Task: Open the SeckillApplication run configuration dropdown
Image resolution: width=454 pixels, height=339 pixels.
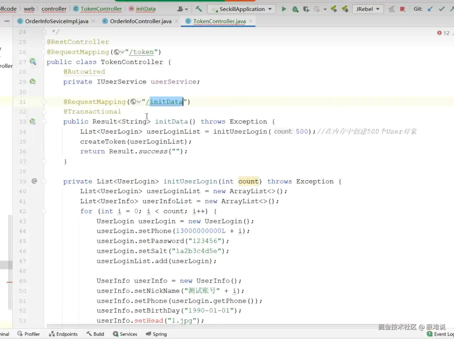Action: tap(241, 9)
